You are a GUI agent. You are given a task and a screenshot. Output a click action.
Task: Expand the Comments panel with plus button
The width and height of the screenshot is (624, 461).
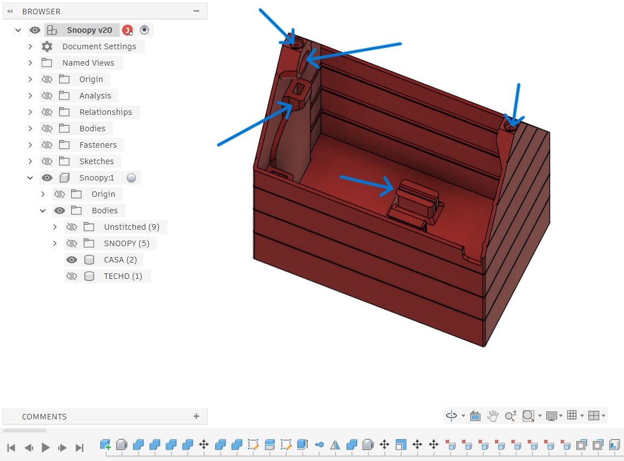(196, 416)
